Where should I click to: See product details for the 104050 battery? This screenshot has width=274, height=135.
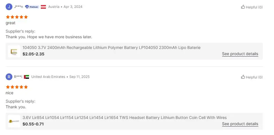click(240, 54)
